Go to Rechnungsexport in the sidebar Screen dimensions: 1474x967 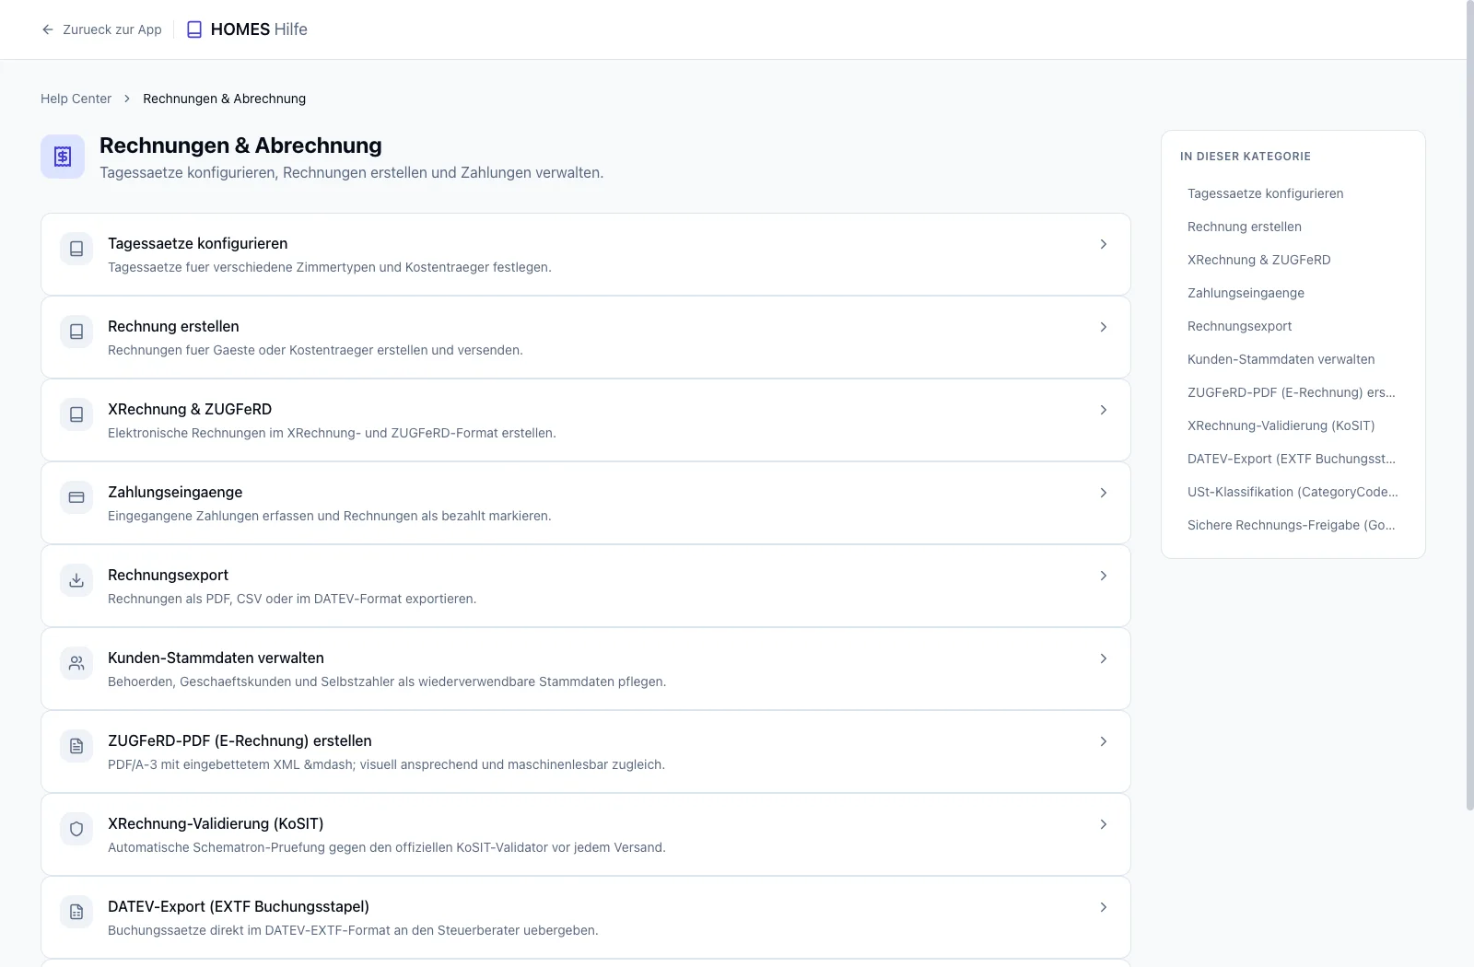(1239, 326)
